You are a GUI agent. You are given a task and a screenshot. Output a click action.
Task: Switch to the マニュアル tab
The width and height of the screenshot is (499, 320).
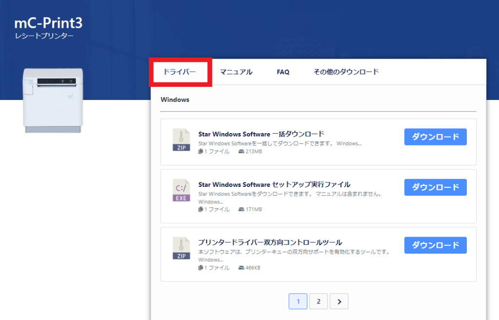pos(236,72)
